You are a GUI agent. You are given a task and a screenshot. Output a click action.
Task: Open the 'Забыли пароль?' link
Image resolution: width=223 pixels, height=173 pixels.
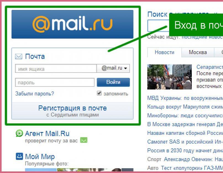[35, 94]
